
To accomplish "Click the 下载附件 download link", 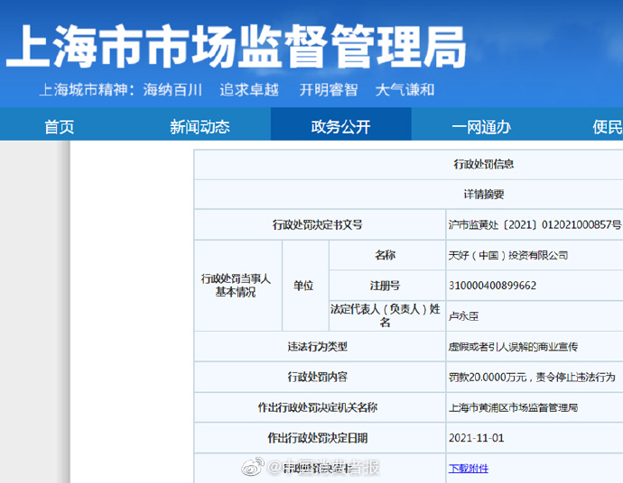I will (469, 469).
